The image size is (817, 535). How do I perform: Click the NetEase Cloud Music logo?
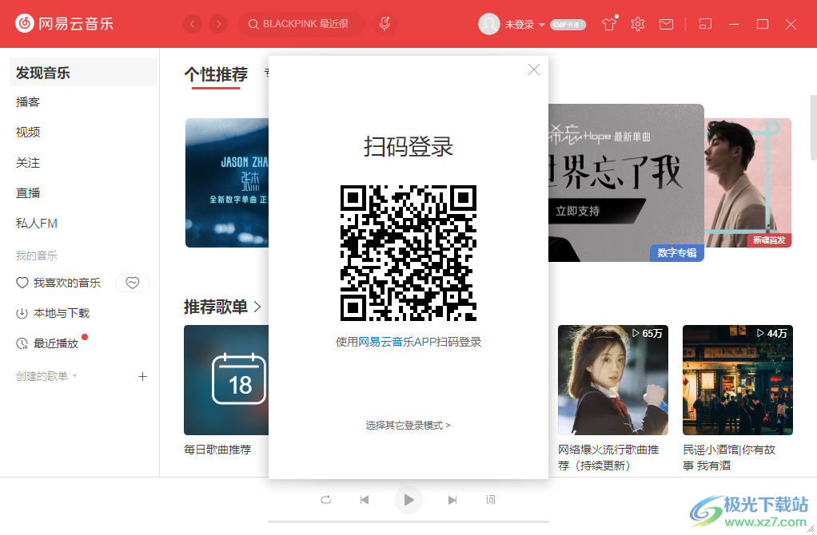tap(64, 23)
